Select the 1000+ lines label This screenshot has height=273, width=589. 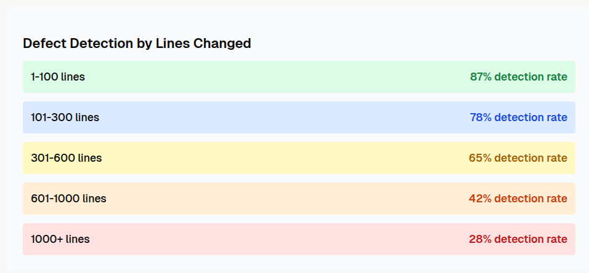pos(60,239)
